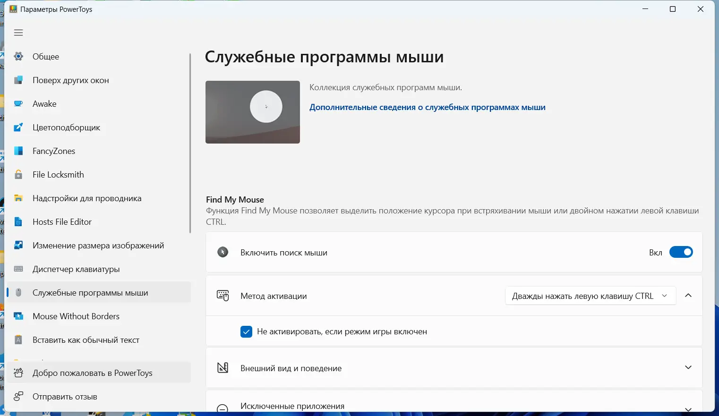Maximize the PowerToys settings window
Screen dimensions: 719x416
(673, 9)
